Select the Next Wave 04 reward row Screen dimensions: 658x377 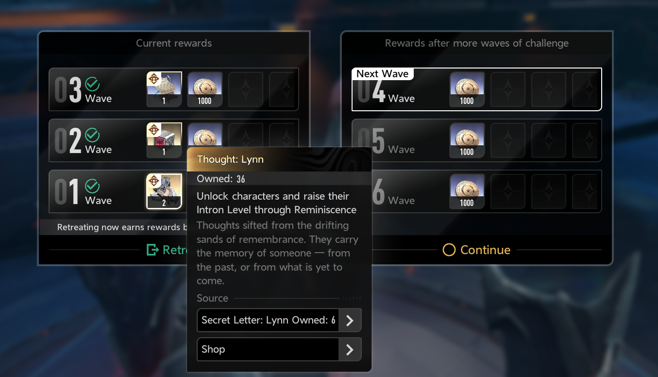477,89
